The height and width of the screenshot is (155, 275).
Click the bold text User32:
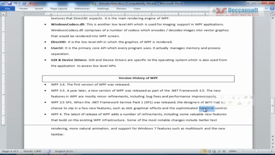point(57,48)
